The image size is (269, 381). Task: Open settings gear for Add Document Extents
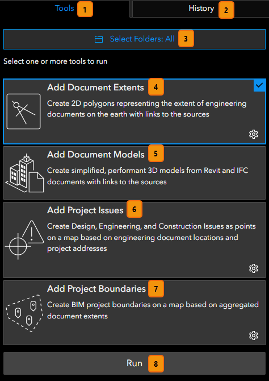254,134
